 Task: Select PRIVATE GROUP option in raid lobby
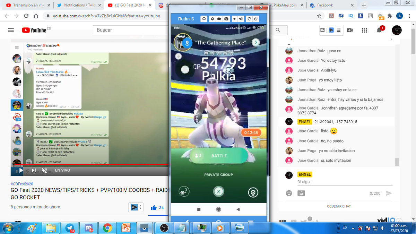pyautogui.click(x=218, y=175)
